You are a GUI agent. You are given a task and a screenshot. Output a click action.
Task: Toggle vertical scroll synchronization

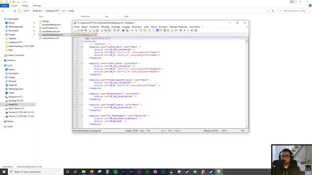tap(141, 30)
